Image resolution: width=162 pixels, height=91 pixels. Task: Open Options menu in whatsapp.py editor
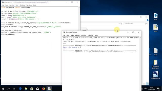click(22, 5)
